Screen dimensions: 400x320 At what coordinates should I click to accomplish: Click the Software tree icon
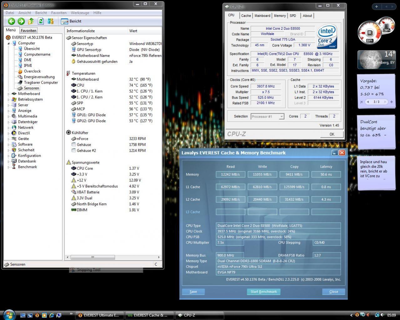point(14,145)
